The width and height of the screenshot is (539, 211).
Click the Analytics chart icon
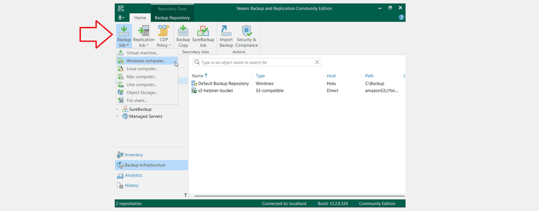coord(120,175)
